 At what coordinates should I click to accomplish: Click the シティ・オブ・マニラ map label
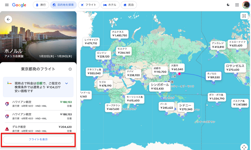pos(183,87)
